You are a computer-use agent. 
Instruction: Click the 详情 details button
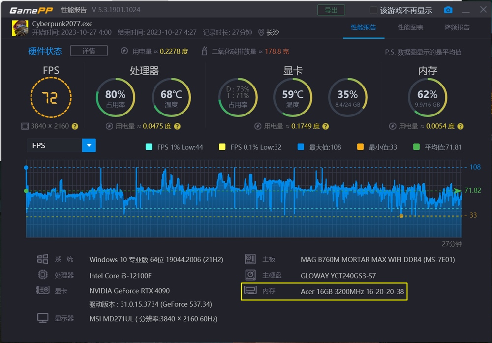click(x=89, y=51)
